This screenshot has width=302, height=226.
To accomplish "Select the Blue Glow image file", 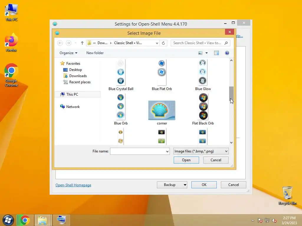I will coord(203,75).
